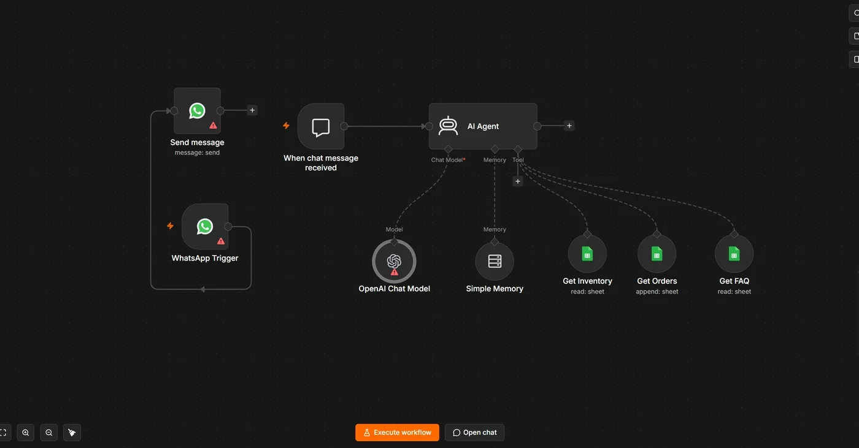Open the chat panel
The height and width of the screenshot is (448, 859).
pos(474,433)
